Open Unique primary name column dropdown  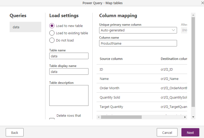coord(138,30)
